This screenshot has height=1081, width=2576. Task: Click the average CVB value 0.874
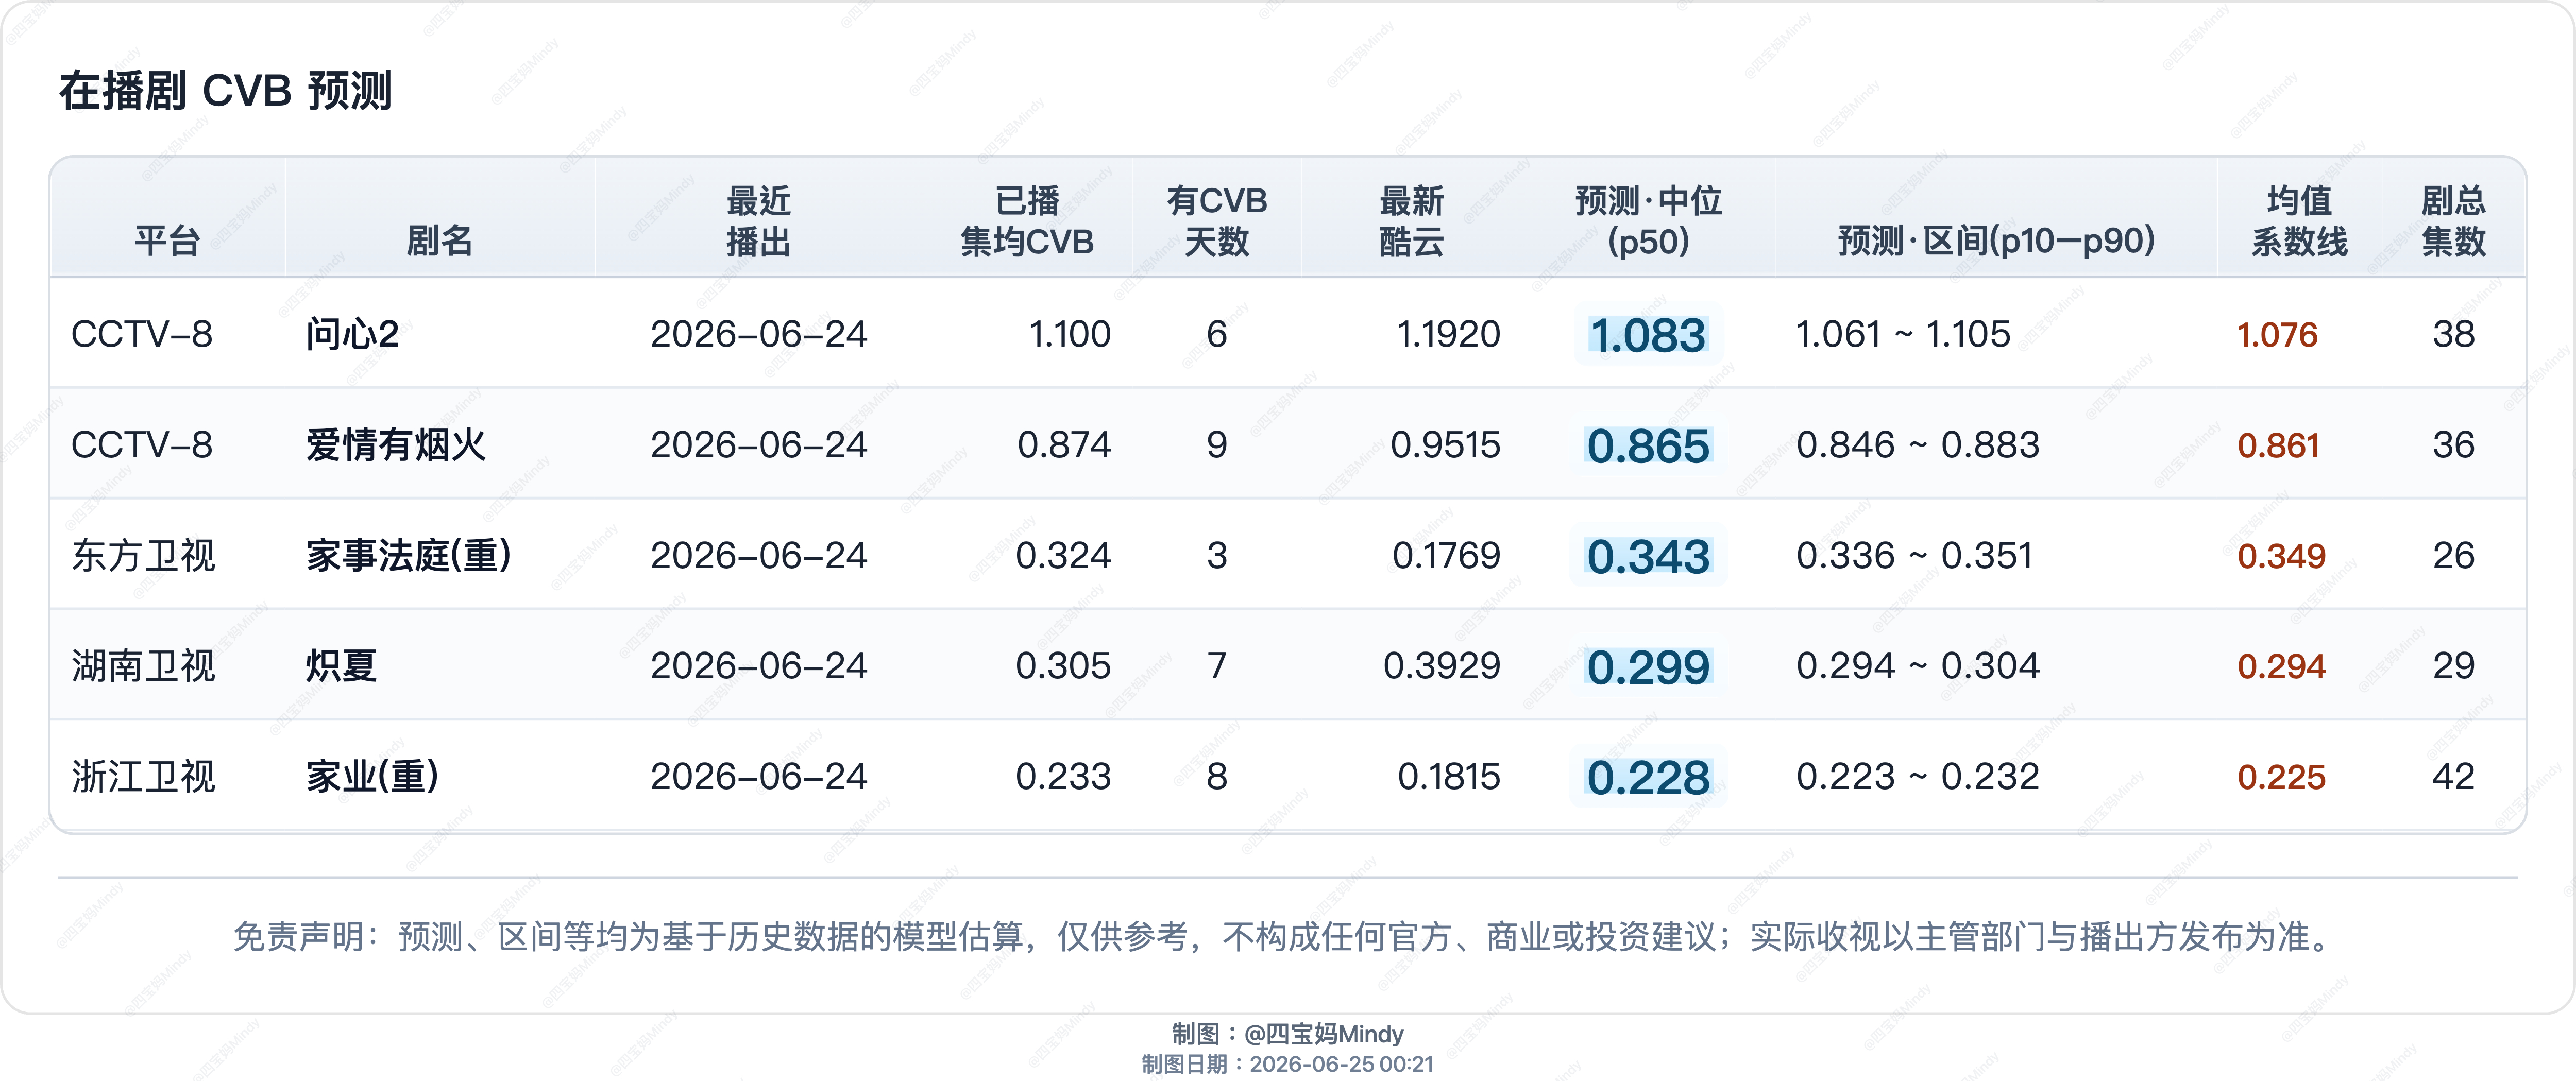point(1064,445)
